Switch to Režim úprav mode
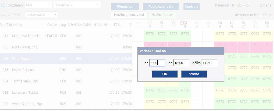Image resolution: width=274 pixels, height=111 pixels. 162,15
